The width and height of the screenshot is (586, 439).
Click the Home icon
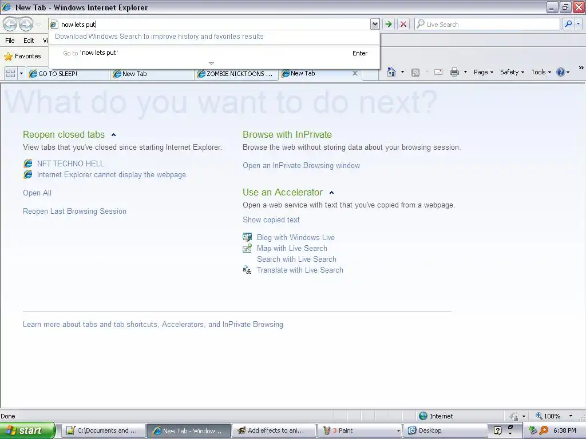click(391, 72)
